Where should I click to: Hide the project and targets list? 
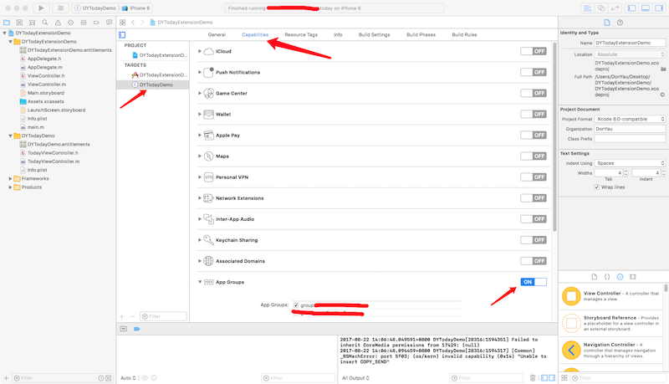(x=122, y=34)
